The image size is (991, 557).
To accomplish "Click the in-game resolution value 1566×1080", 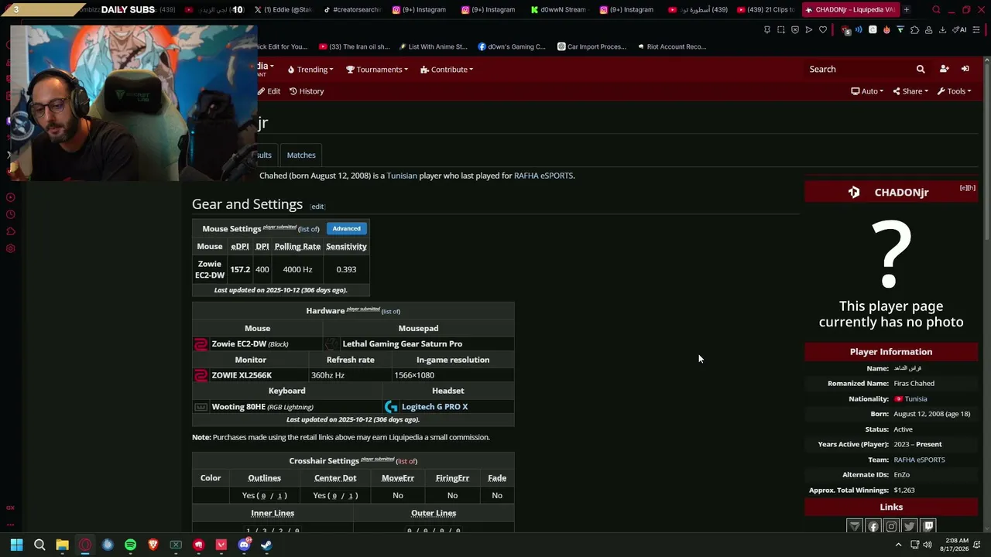I will pyautogui.click(x=414, y=375).
